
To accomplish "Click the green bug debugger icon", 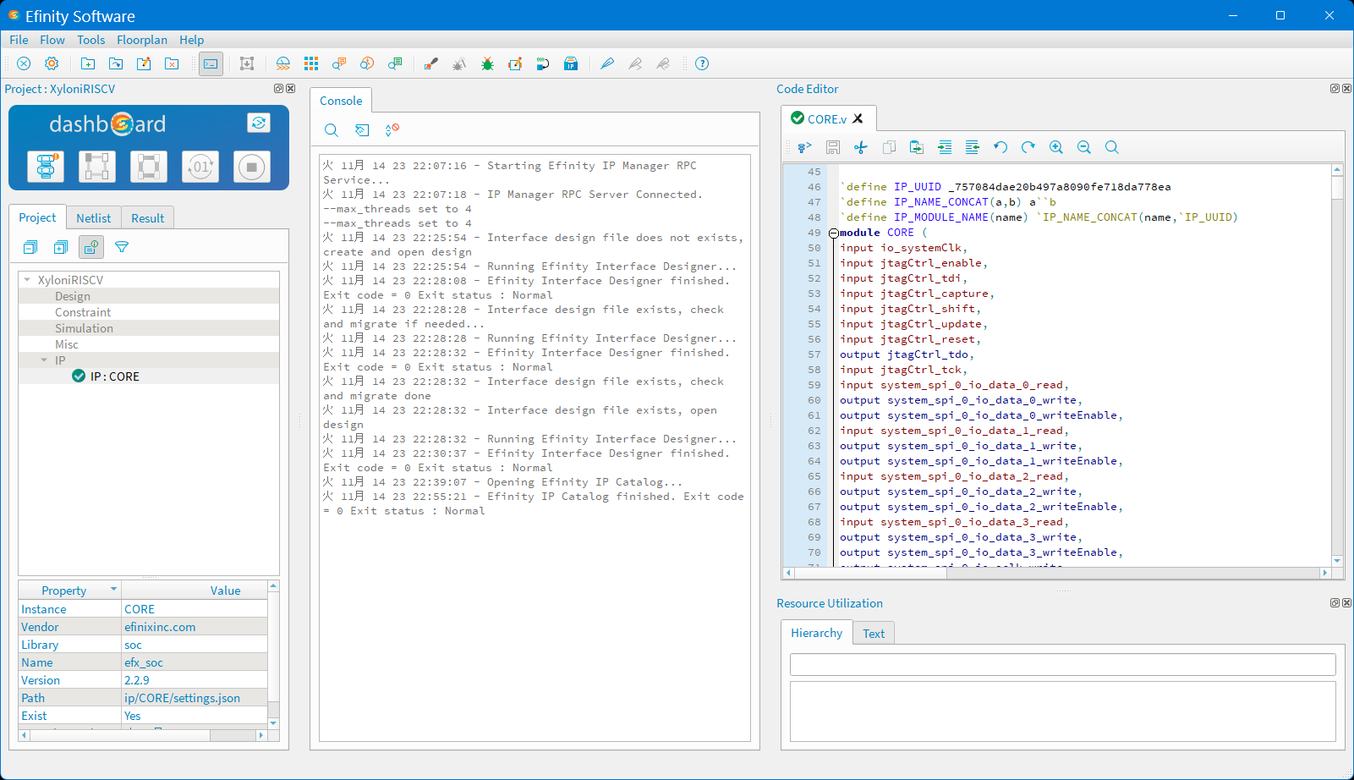I will pyautogui.click(x=487, y=63).
